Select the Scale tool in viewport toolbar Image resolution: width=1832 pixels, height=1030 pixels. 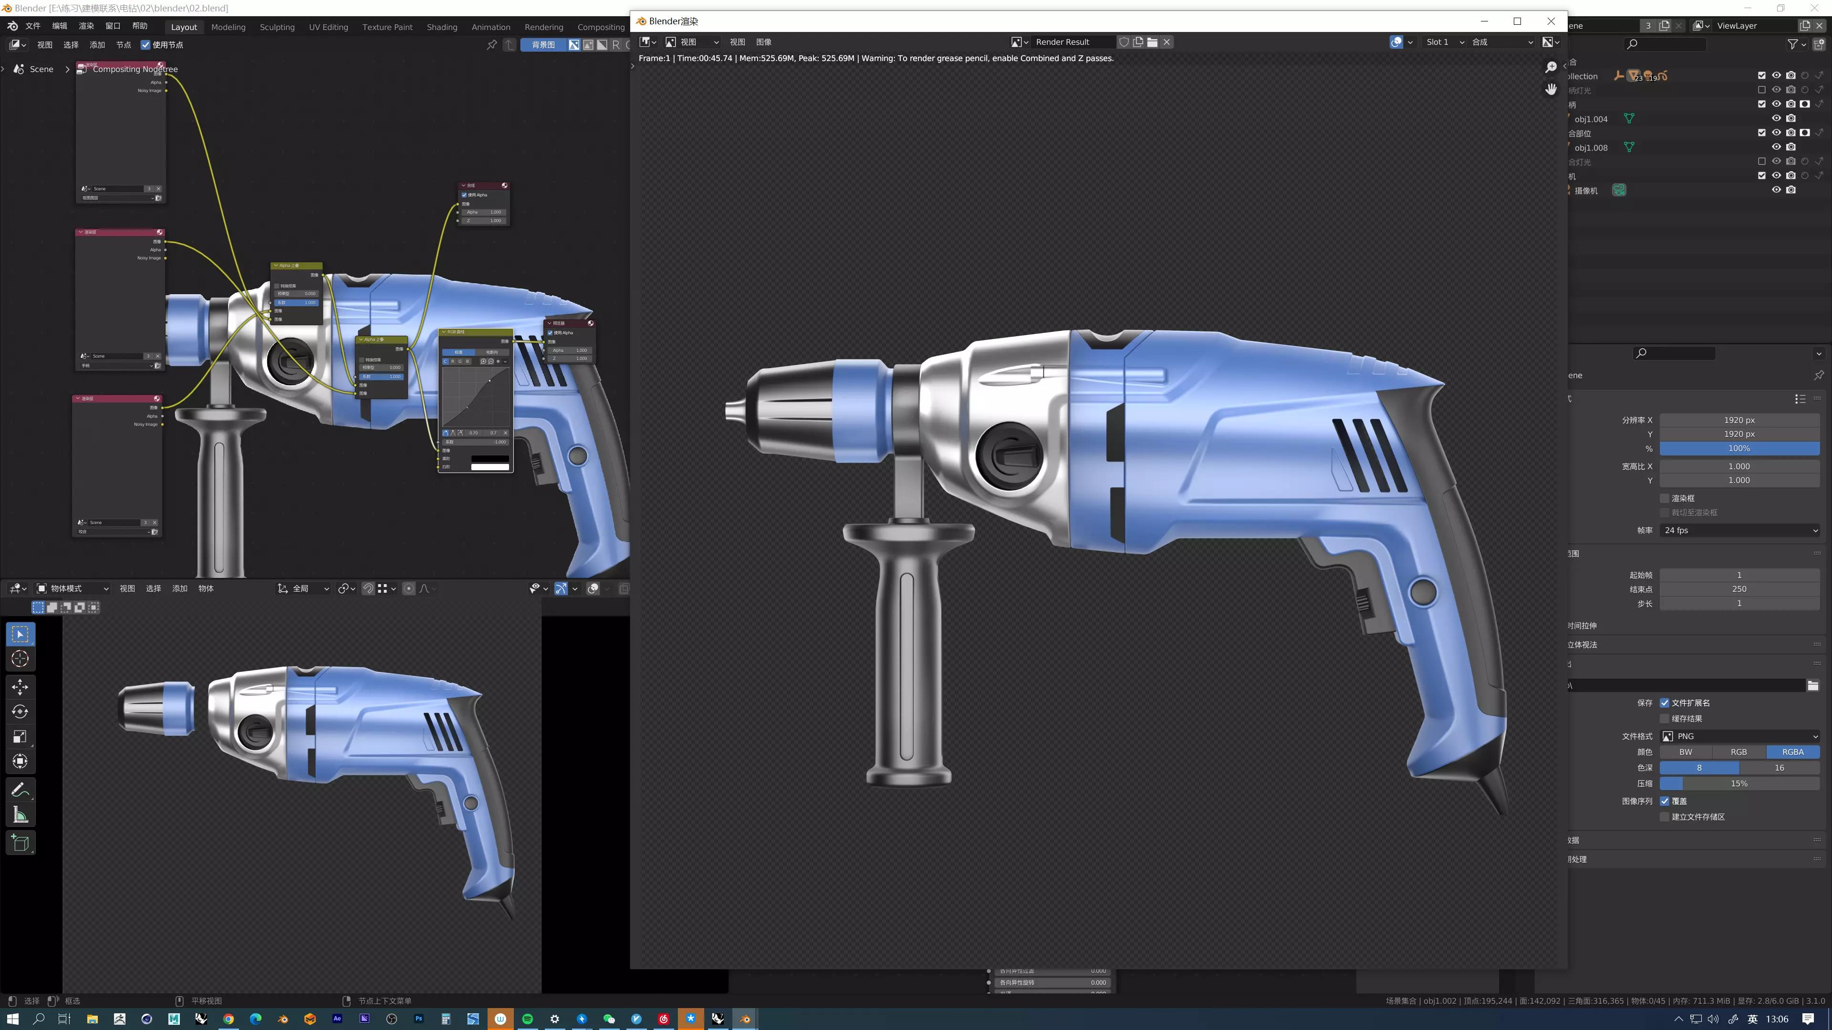click(20, 736)
